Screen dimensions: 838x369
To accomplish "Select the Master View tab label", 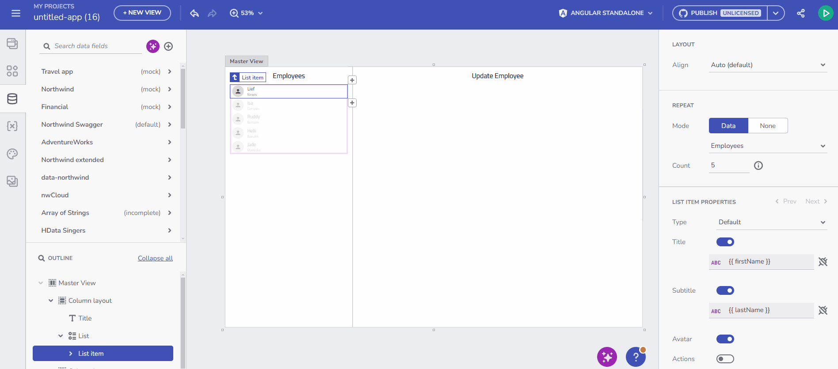I will click(246, 61).
